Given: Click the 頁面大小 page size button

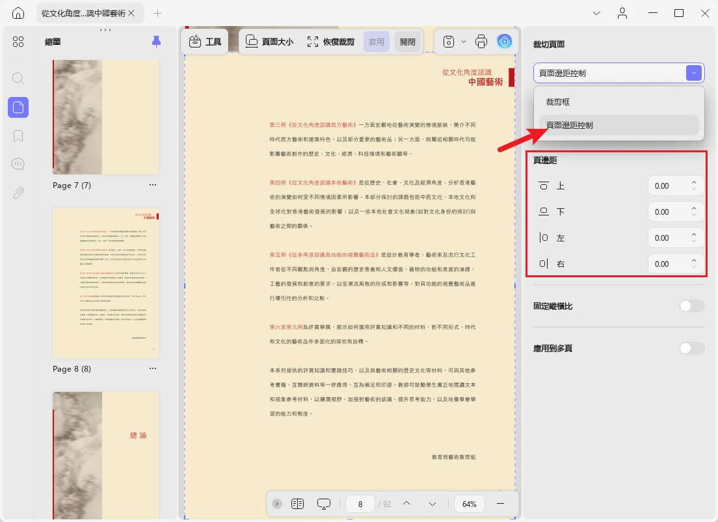Looking at the screenshot, I should coord(270,42).
